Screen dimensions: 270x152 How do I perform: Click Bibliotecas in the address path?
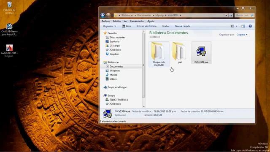tap(127, 15)
